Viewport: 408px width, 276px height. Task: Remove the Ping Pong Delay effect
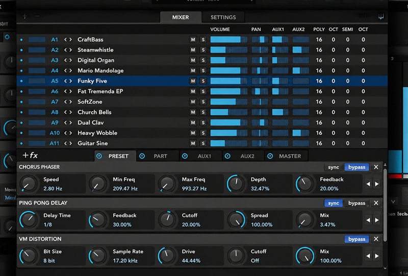click(x=376, y=203)
